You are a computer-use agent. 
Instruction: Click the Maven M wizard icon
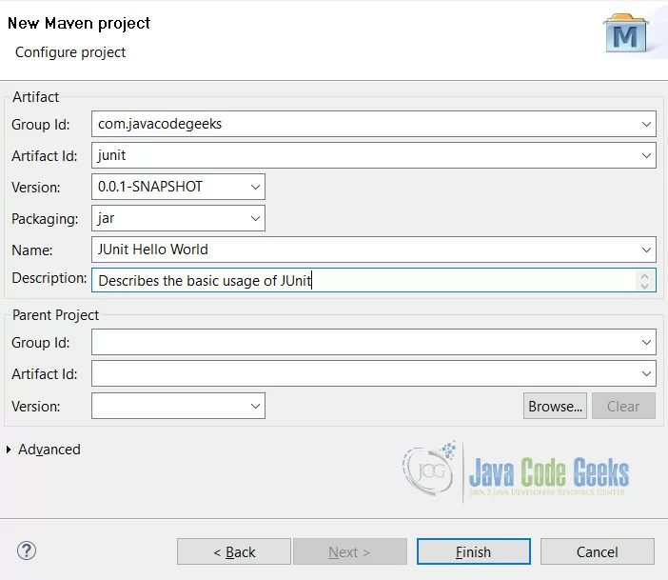coord(625,34)
